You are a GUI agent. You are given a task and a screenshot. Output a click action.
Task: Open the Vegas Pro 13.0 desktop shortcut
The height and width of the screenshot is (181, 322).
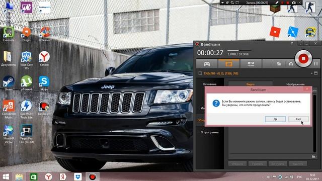(26, 134)
